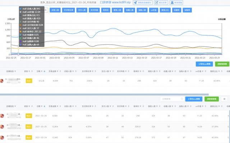The image size is (230, 143).
Task: Click shop avatar in 2021-03-26 row
Action: pyautogui.click(x=2, y=116)
